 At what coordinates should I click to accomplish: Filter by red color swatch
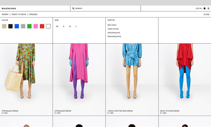tap(42, 26)
